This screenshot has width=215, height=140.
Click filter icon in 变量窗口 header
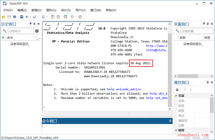204,24
